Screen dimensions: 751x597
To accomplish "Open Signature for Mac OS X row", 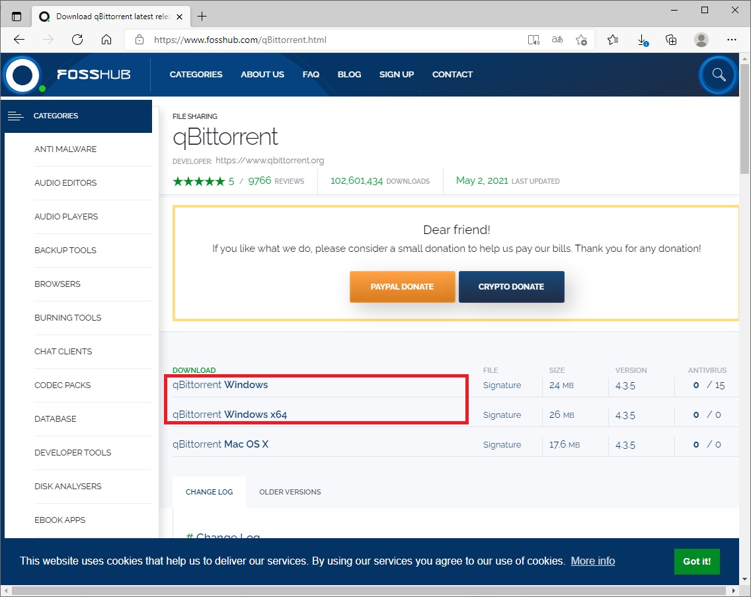I will point(502,445).
